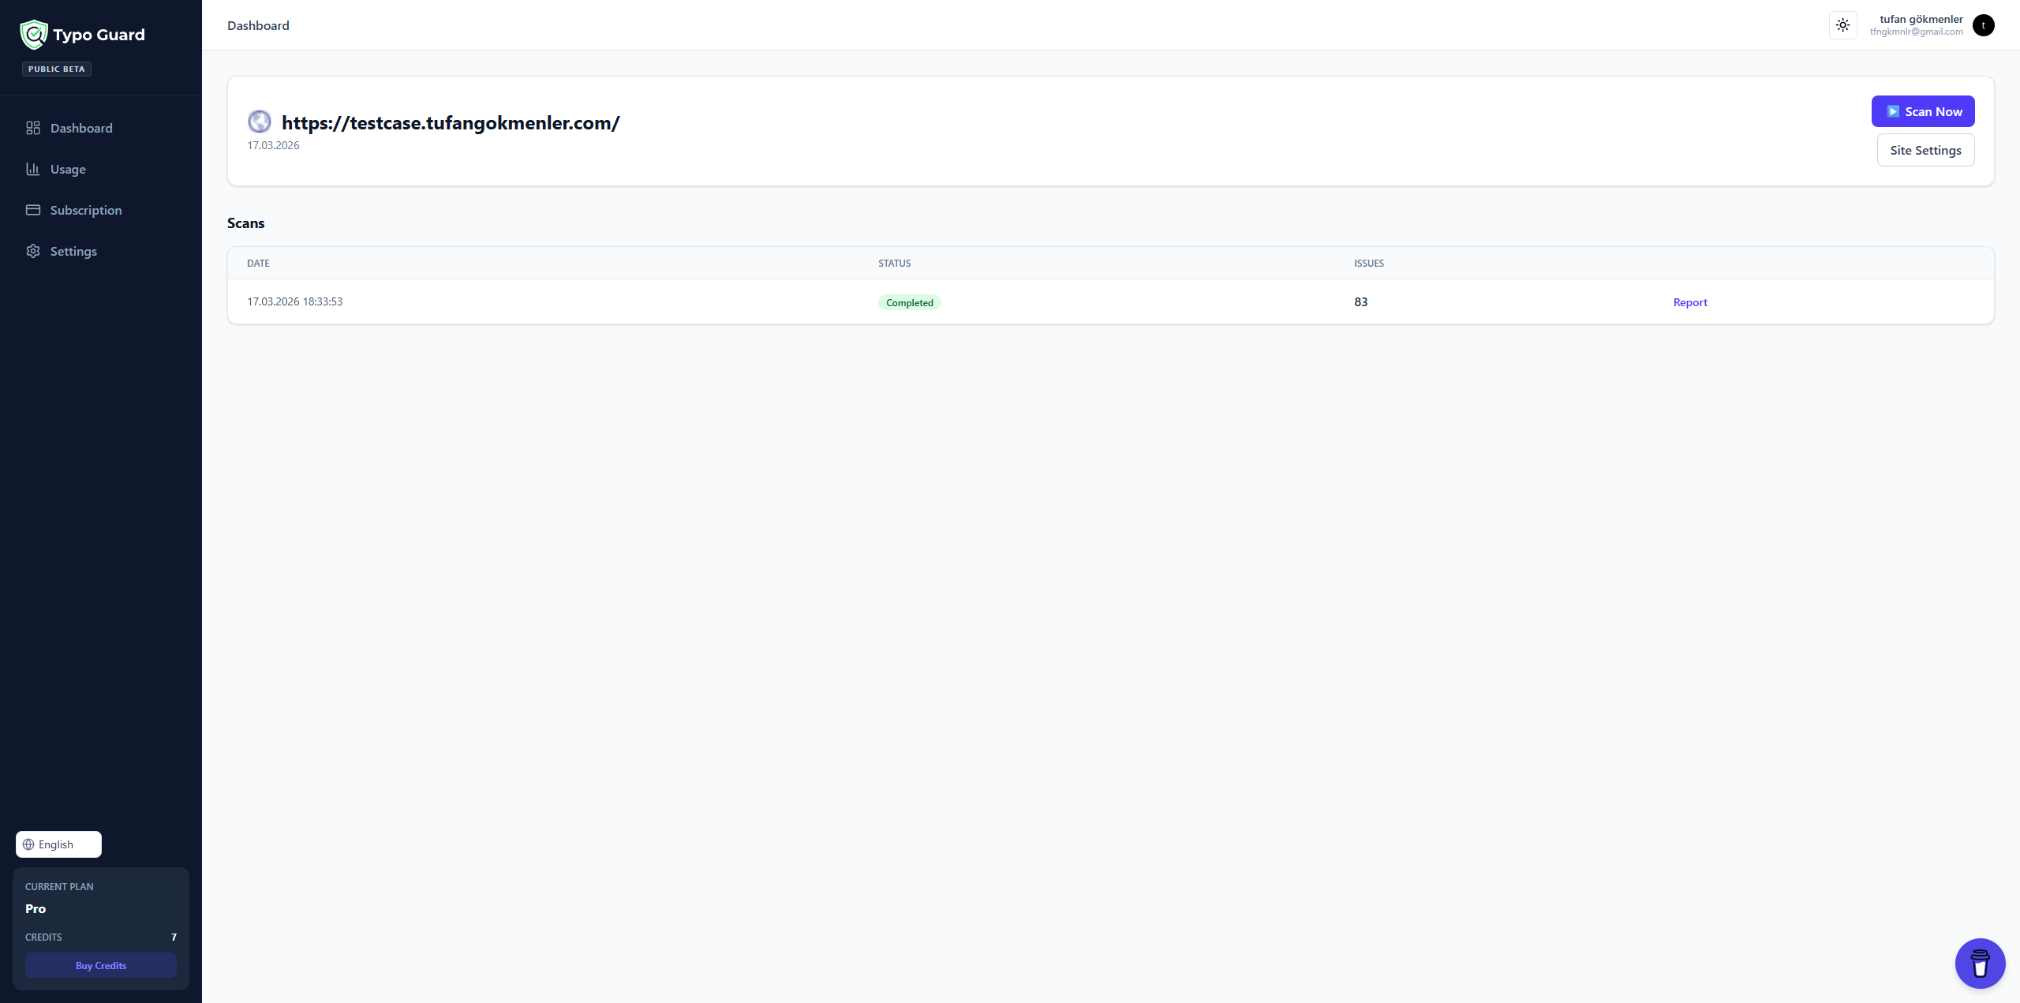Screen dimensions: 2020x1003
Task: Click the Subscription card icon
Action: click(x=33, y=210)
